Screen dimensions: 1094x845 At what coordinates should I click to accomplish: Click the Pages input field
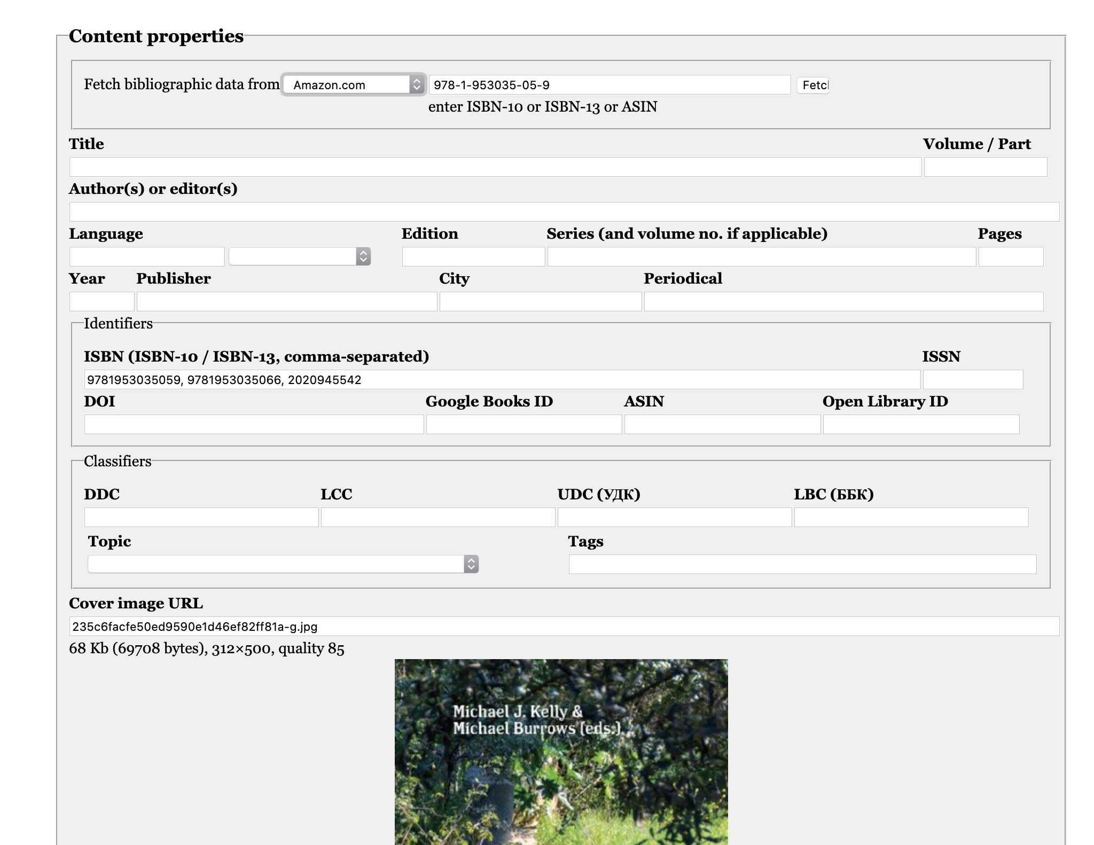(1010, 257)
